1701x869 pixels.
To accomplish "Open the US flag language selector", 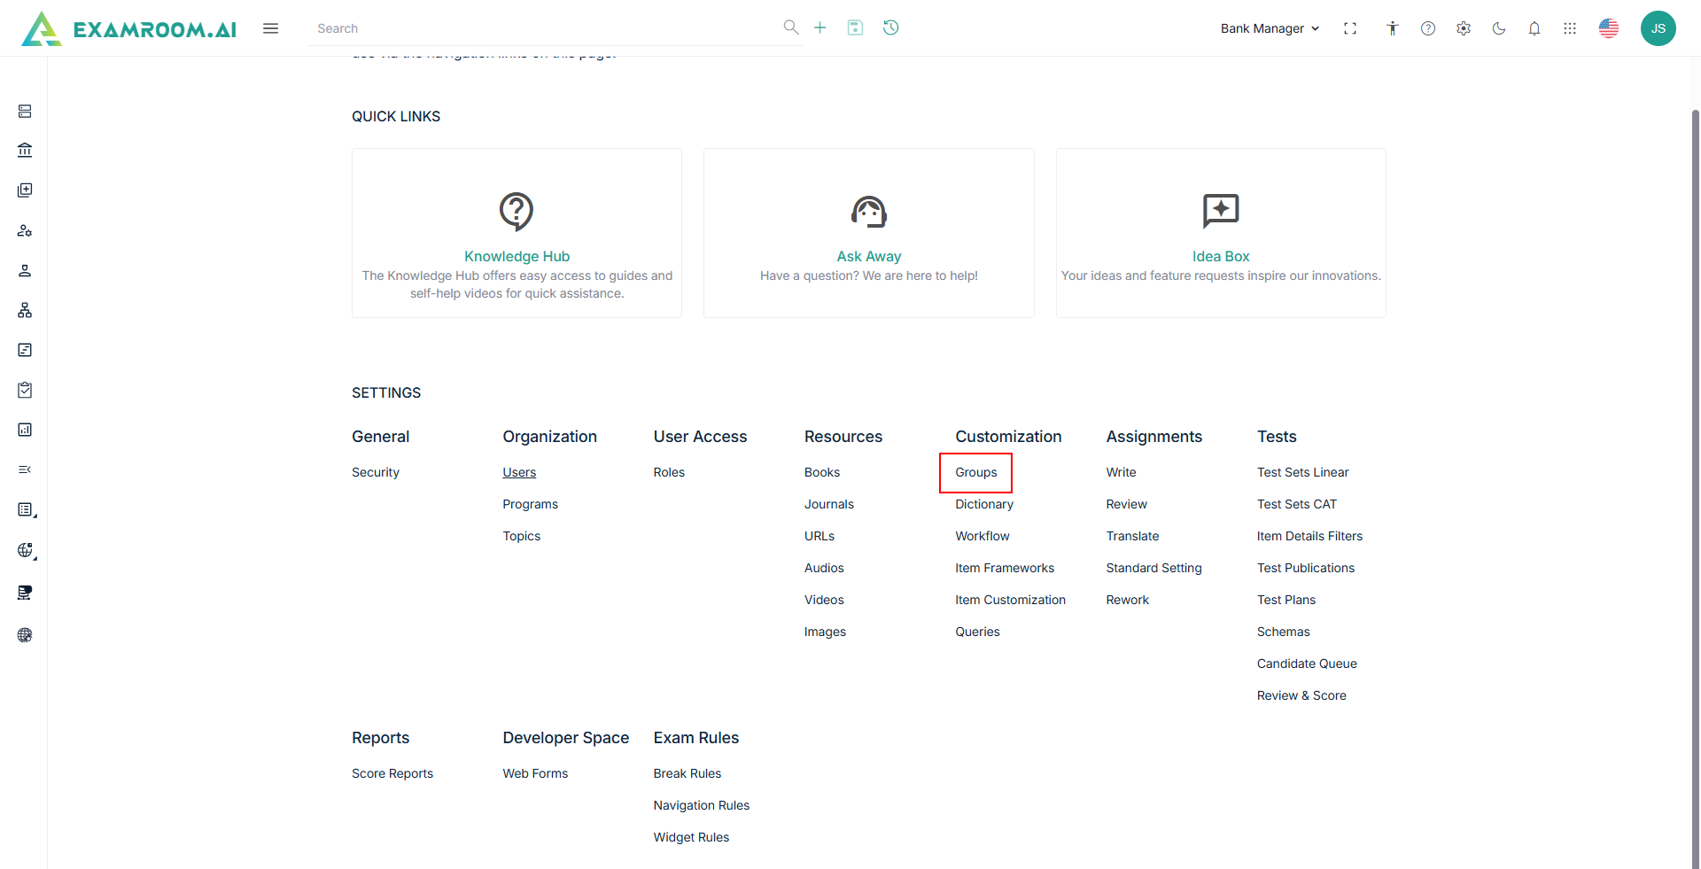I will point(1609,28).
